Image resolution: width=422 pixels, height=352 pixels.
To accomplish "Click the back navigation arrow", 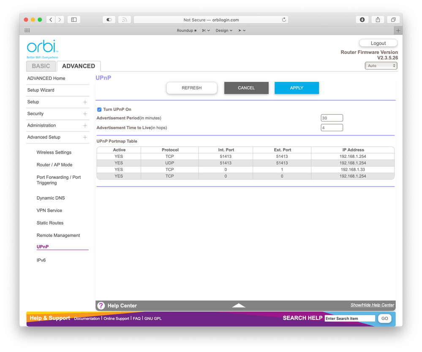I will point(50,19).
